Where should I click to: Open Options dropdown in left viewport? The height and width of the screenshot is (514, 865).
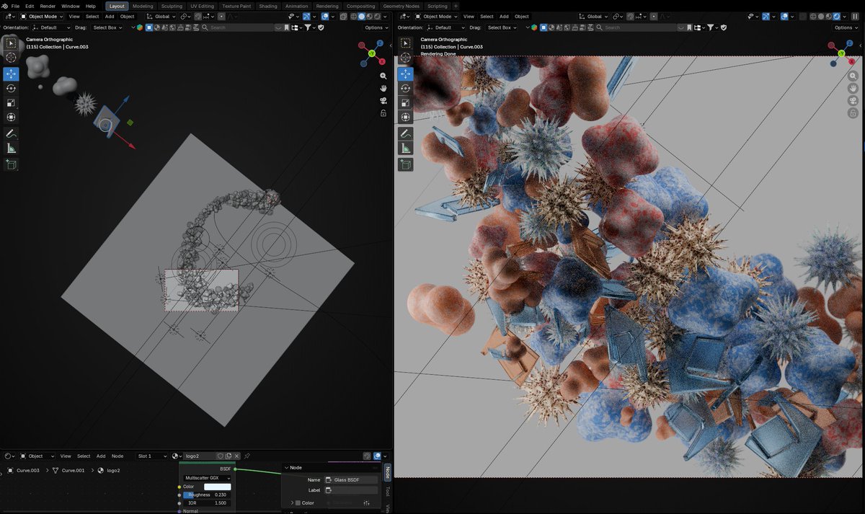click(x=376, y=27)
